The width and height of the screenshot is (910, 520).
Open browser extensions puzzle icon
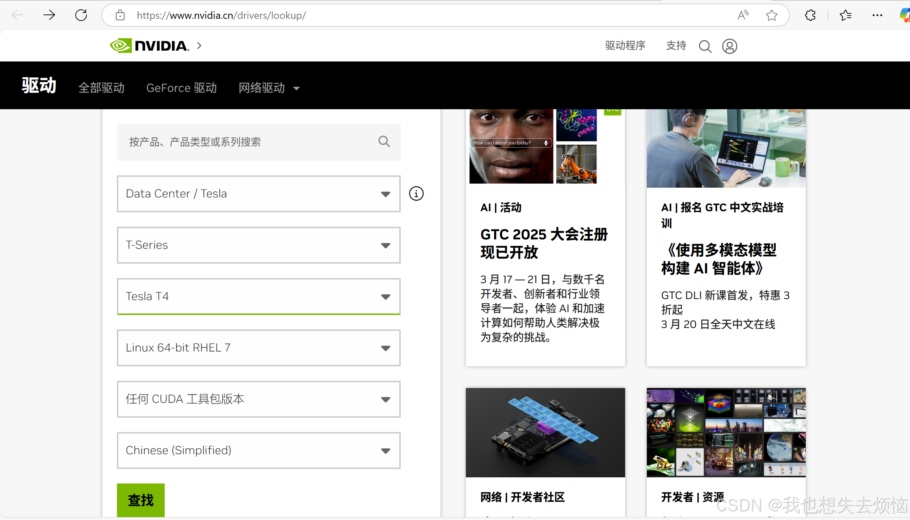810,15
